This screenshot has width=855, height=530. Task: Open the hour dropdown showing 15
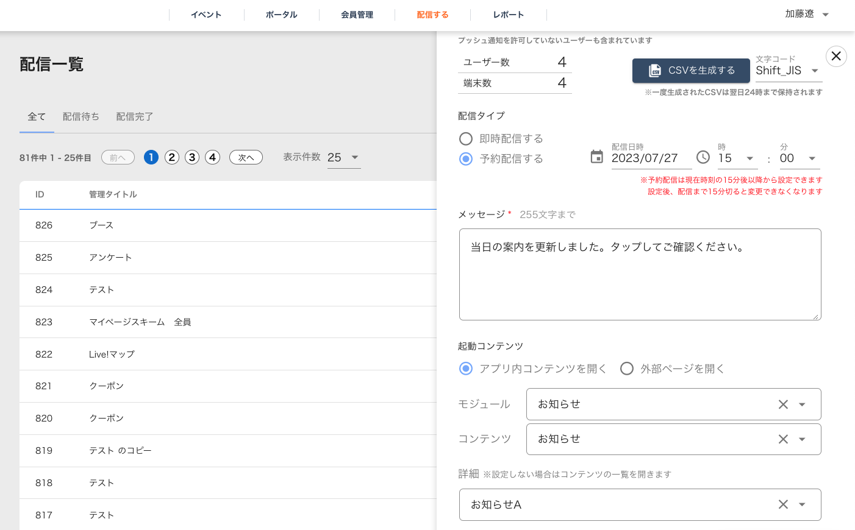[737, 158]
